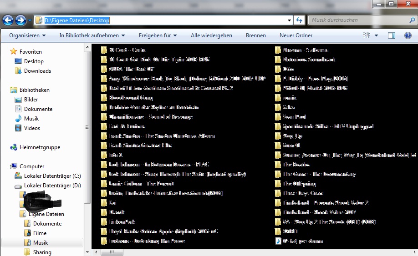The width and height of the screenshot is (418, 256).
Task: Select the Klassik folder icon
Action: tap(104, 212)
